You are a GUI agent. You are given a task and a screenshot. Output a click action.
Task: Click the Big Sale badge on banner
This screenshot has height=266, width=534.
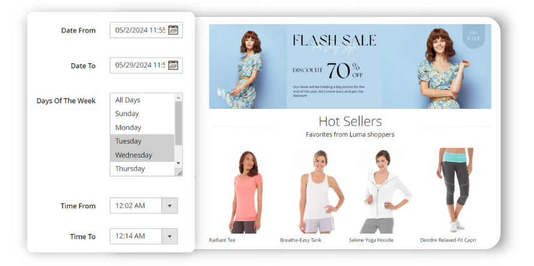coord(473,36)
